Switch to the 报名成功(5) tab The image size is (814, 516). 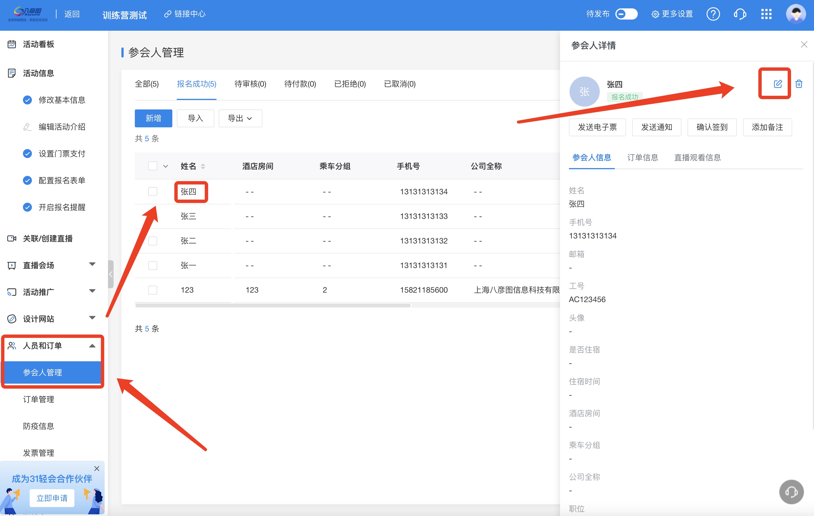click(x=196, y=84)
